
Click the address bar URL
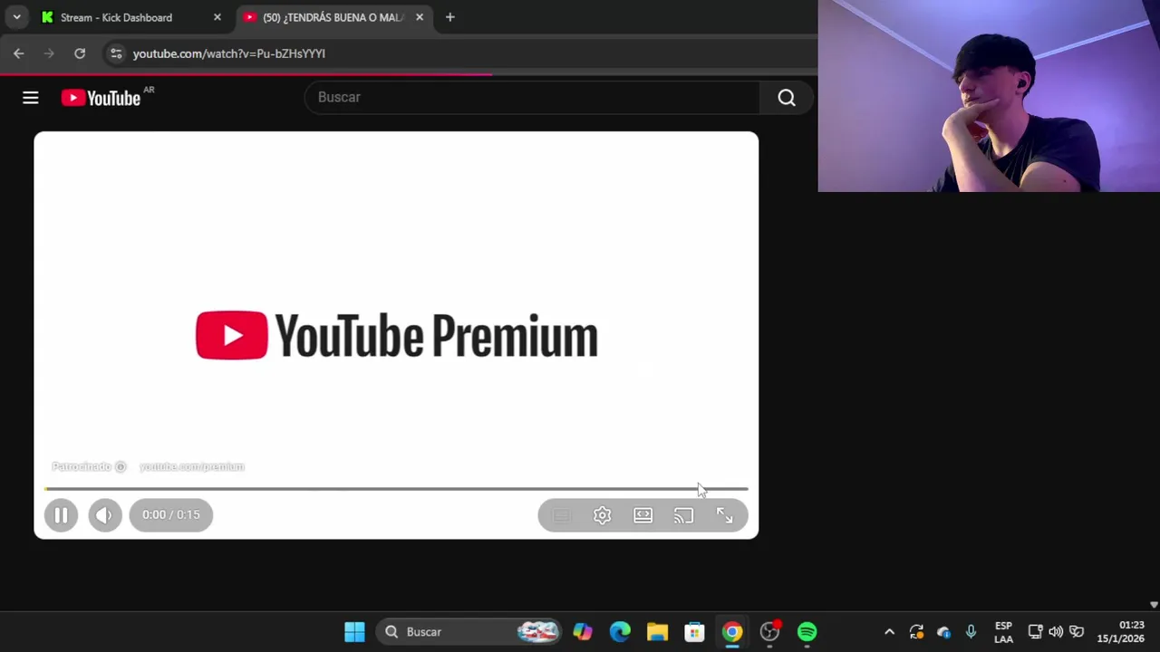(x=228, y=53)
